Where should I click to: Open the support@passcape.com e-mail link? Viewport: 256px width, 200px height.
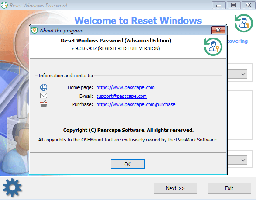click(x=121, y=96)
